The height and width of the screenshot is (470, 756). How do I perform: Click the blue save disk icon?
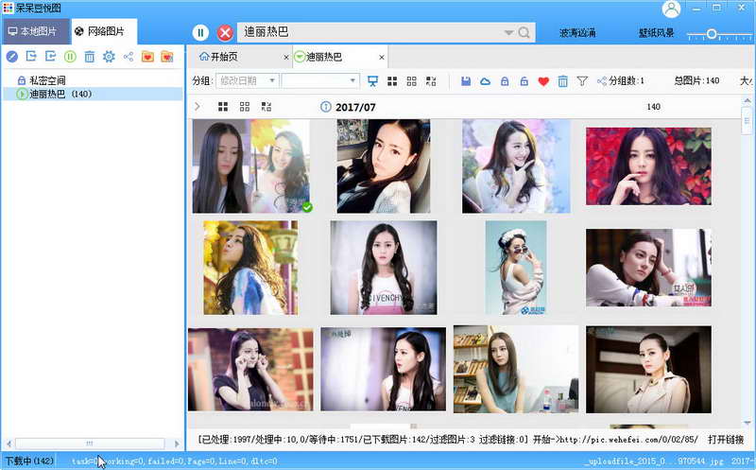[466, 81]
